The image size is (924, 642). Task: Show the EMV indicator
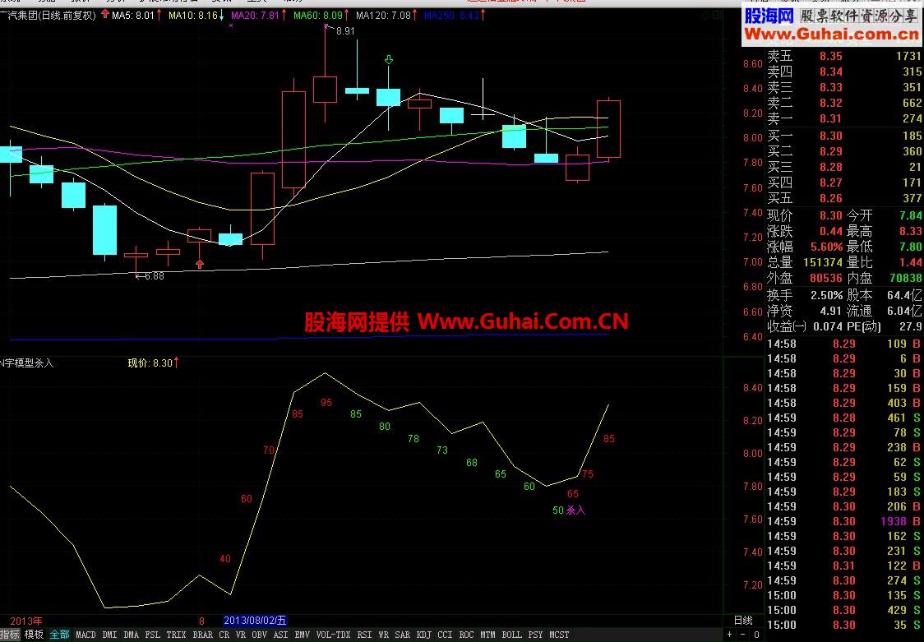[x=303, y=635]
